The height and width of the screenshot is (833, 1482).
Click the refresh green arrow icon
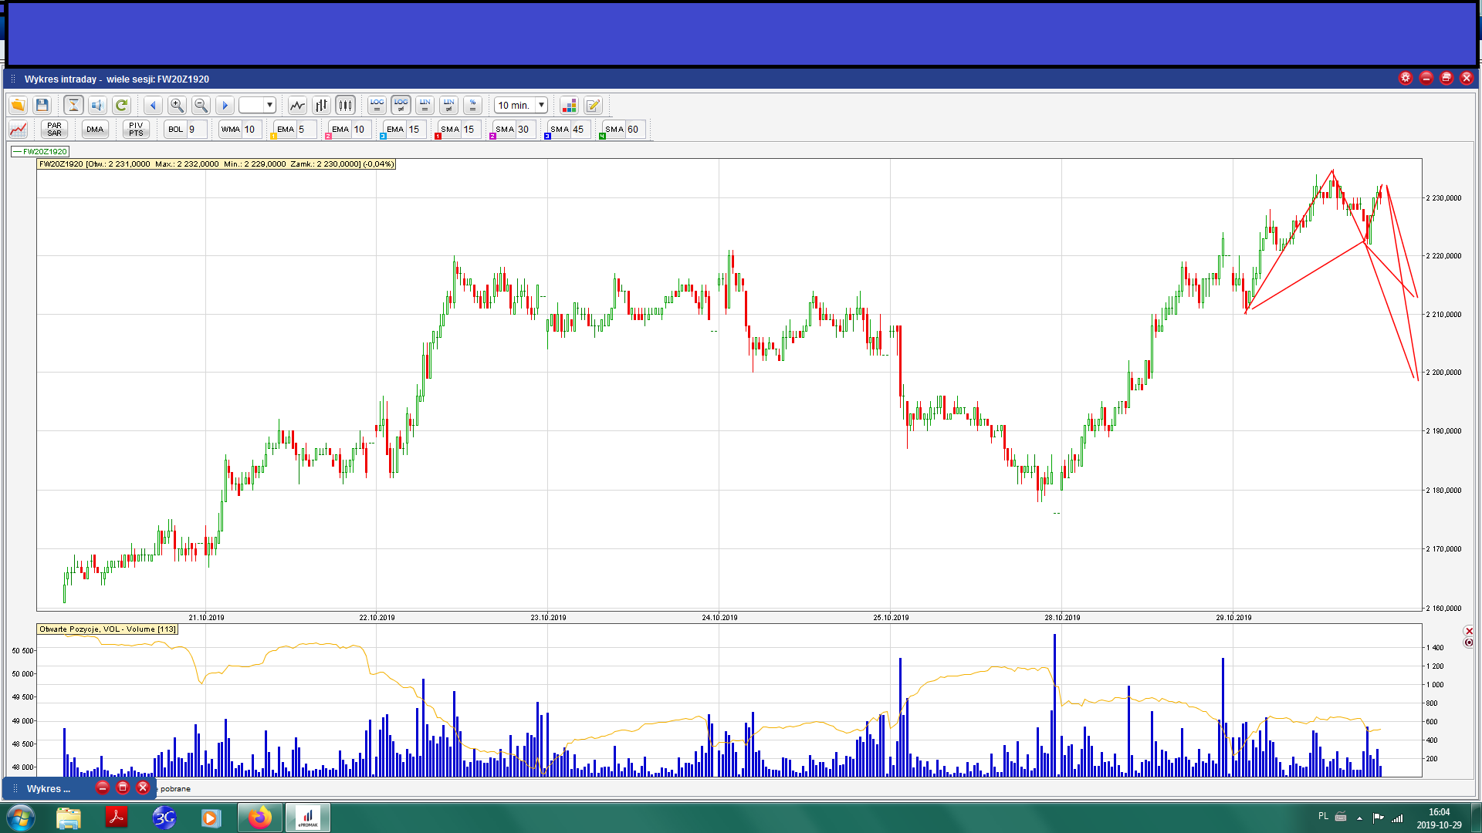coord(121,105)
